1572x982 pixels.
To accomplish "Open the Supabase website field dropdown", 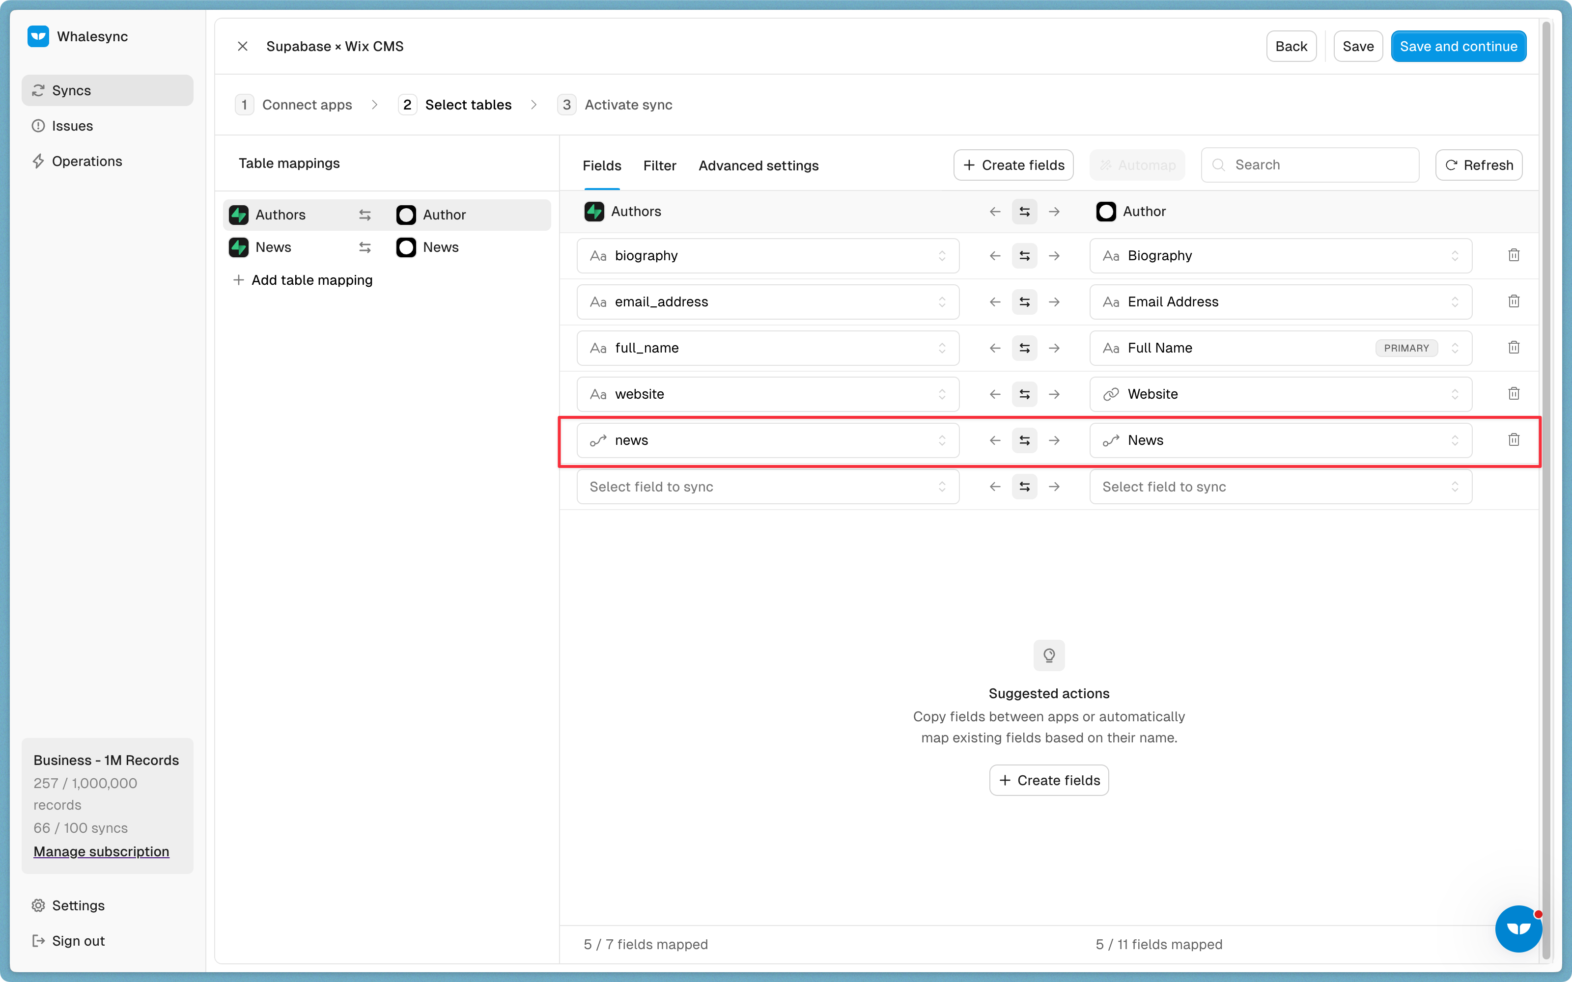I will point(768,394).
